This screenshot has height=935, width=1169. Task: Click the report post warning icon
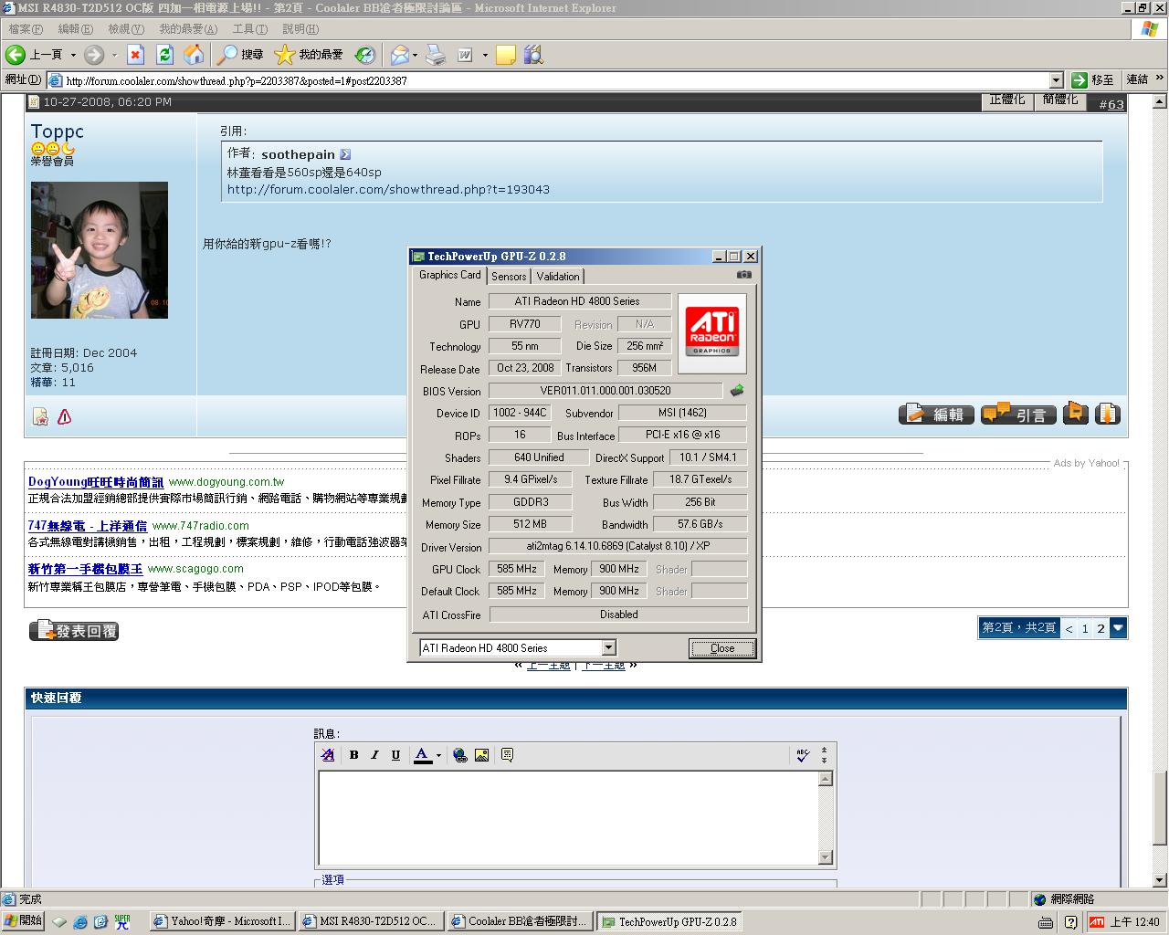point(64,416)
